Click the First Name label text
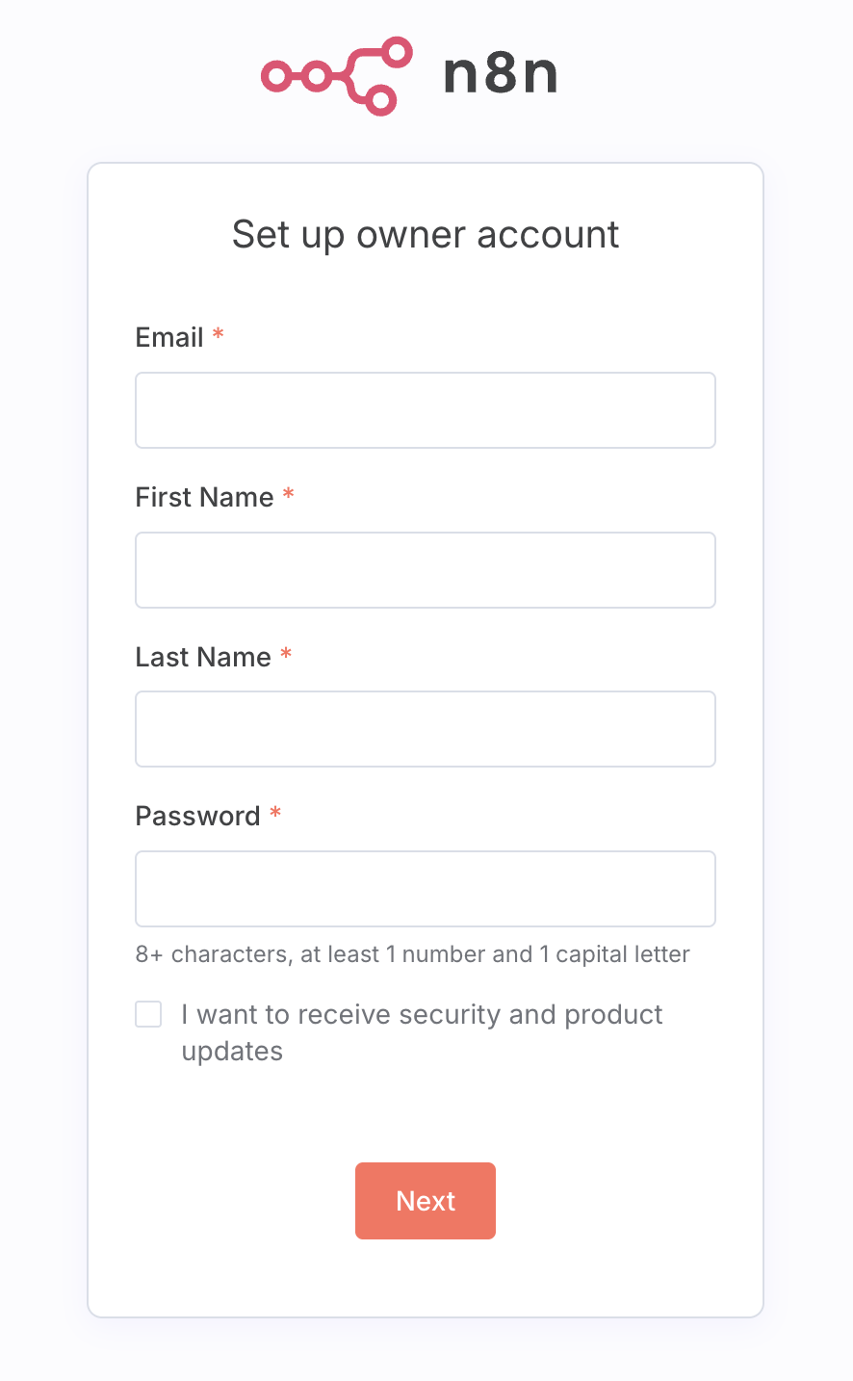The image size is (853, 1381). tap(204, 497)
